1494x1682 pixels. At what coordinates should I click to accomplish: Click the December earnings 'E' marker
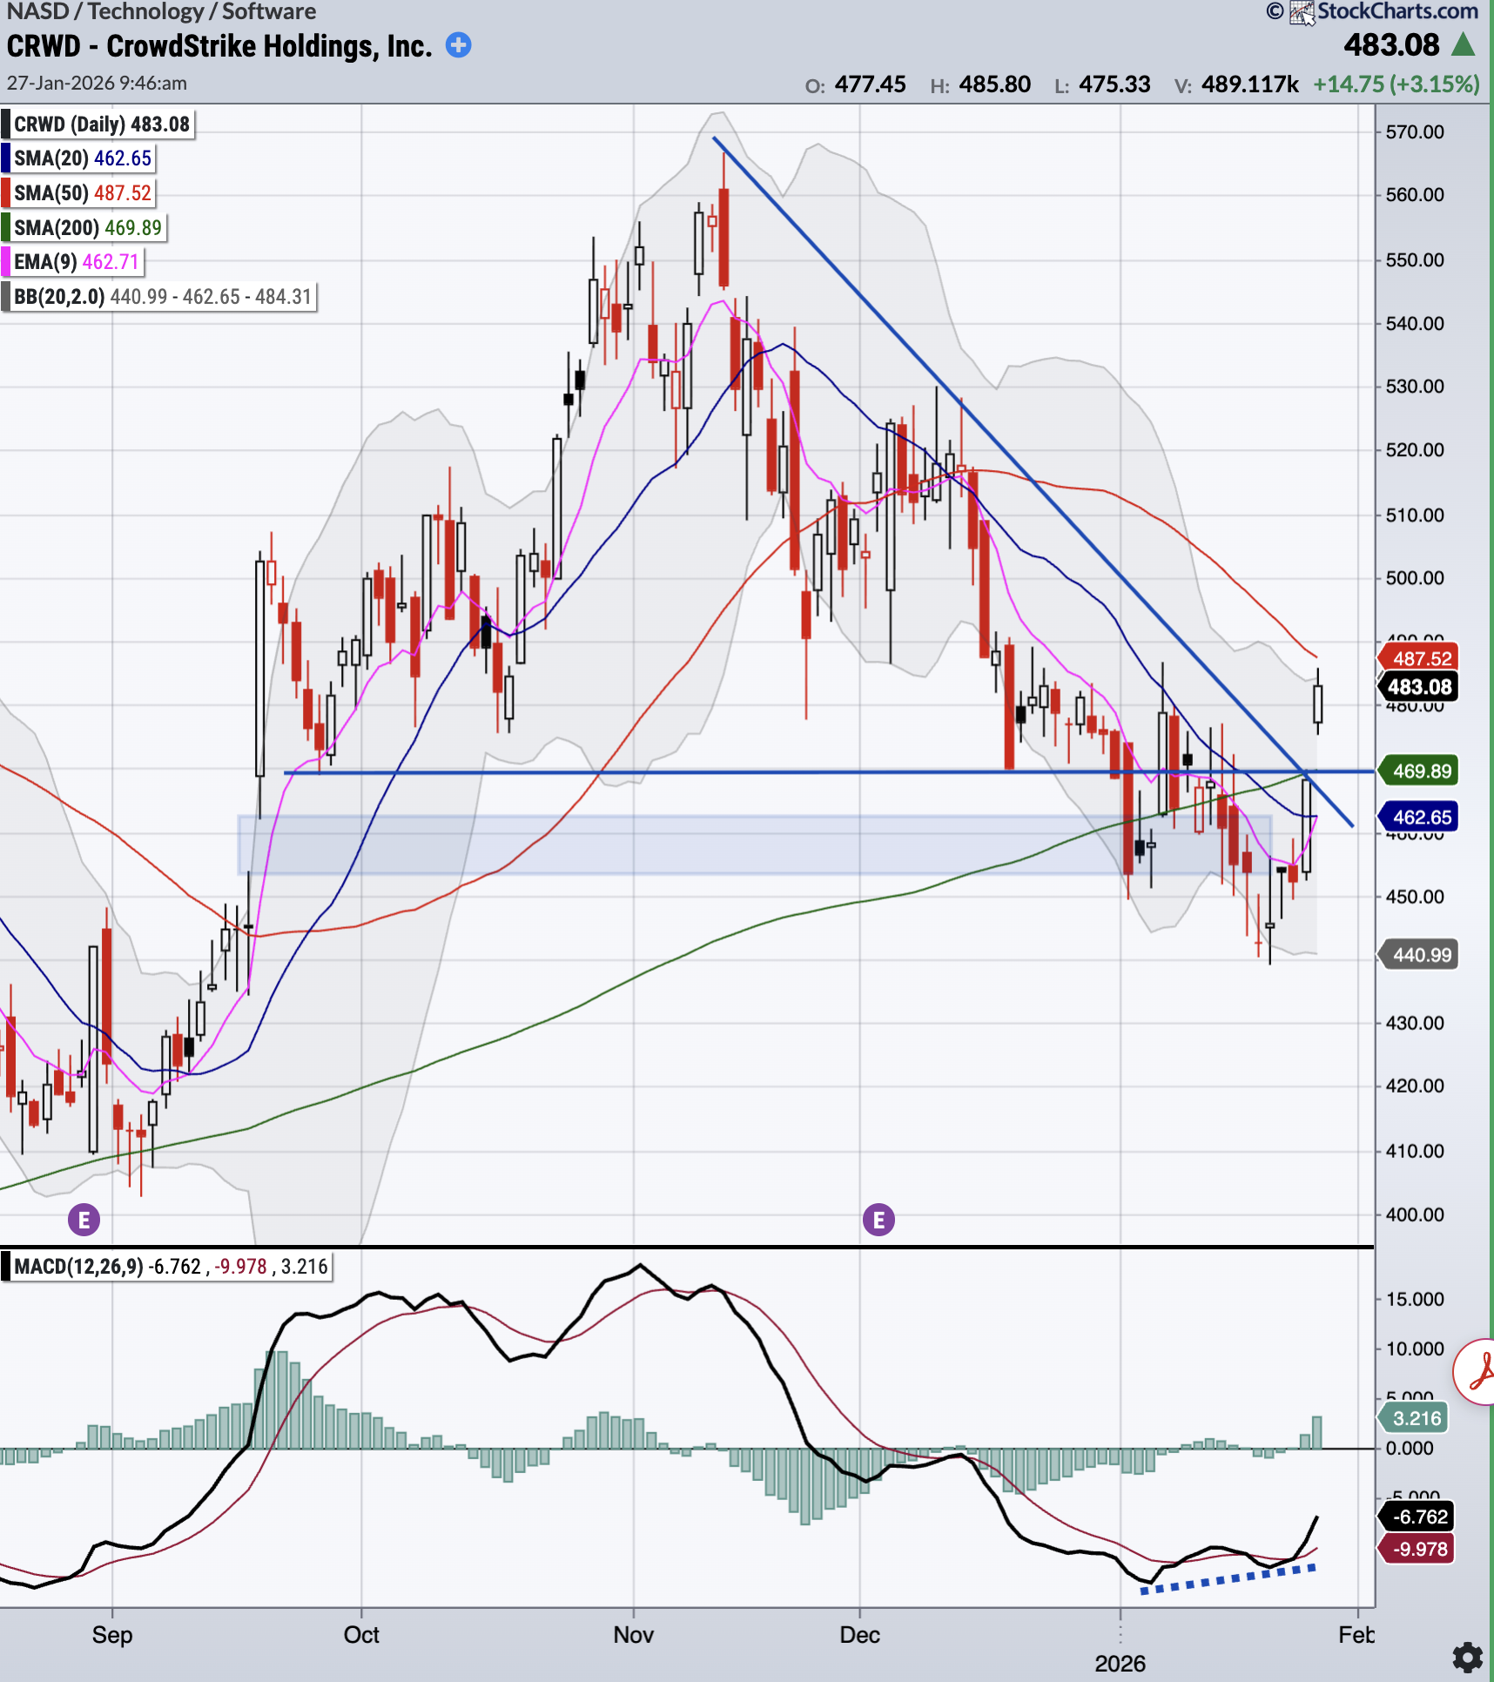pos(878,1220)
